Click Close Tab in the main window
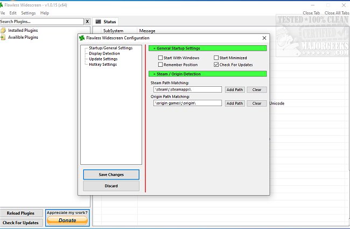Viewport: 350px width, 229px height. click(x=311, y=13)
